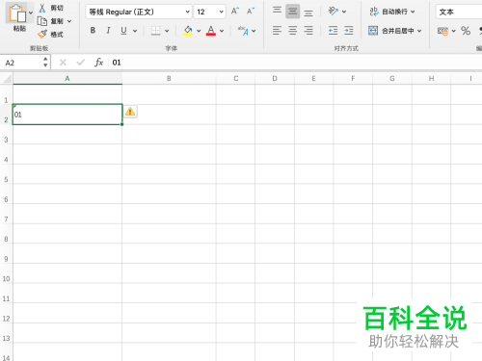The height and width of the screenshot is (361, 482).
Task: Open the yellow error warning icon
Action: click(130, 112)
